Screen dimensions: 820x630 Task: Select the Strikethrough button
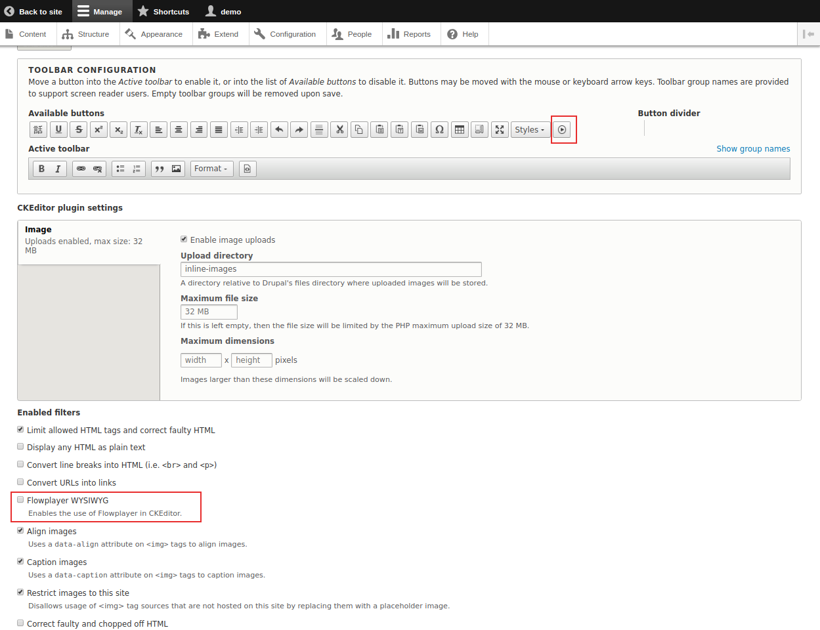pos(79,130)
